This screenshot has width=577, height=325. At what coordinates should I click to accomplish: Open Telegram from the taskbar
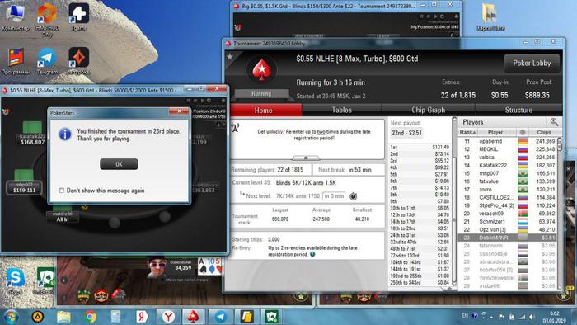point(221,317)
